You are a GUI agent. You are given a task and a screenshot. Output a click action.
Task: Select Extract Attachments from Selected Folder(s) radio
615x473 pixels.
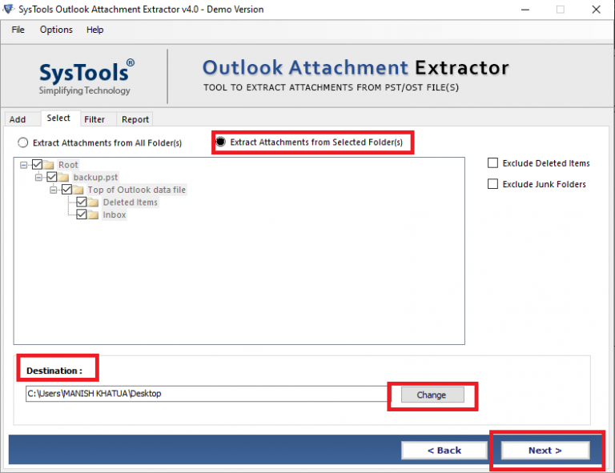220,142
